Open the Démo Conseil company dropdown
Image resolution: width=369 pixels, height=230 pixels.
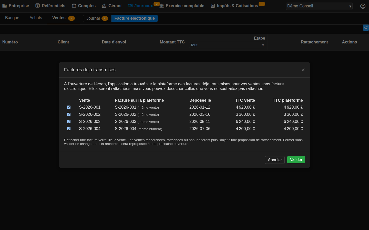(x=319, y=6)
